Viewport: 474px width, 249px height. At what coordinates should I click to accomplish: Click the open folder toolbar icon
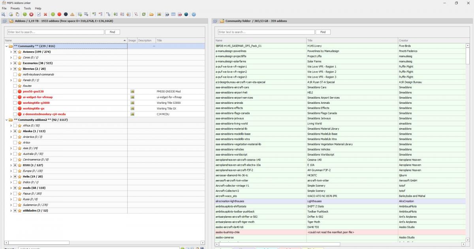[151, 15]
